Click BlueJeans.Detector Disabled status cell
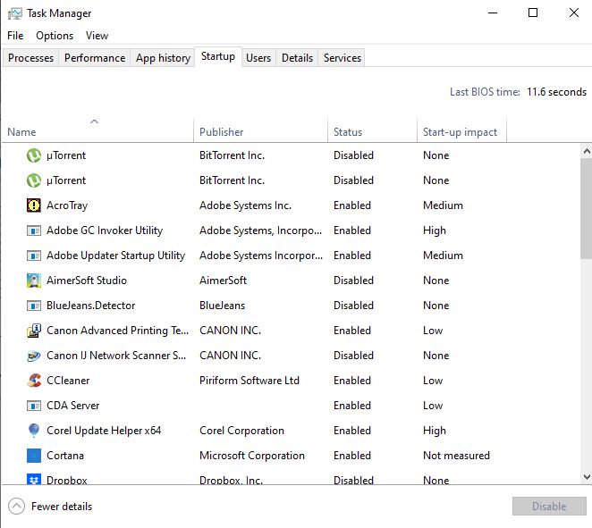 pyautogui.click(x=353, y=306)
